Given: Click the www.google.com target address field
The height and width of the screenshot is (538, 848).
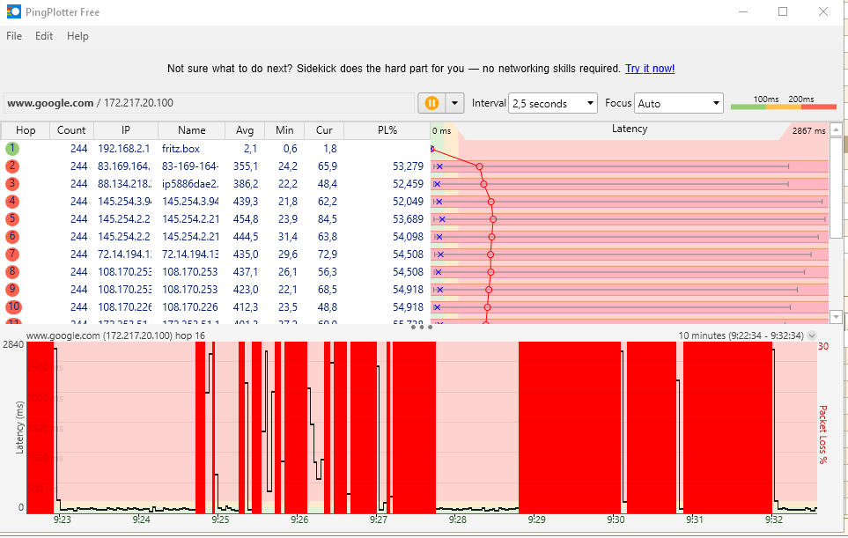Looking at the screenshot, I should (x=210, y=103).
